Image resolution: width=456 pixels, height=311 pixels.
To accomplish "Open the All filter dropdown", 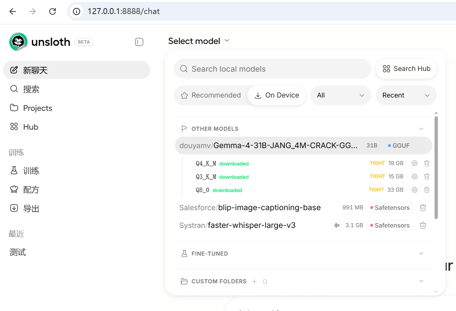I will point(341,95).
